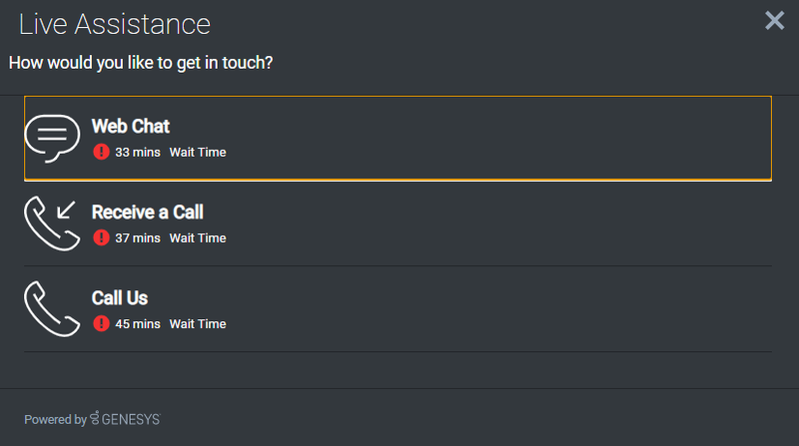The height and width of the screenshot is (446, 799).
Task: Click the red alert icon beside 33 mins
Action: [x=102, y=152]
